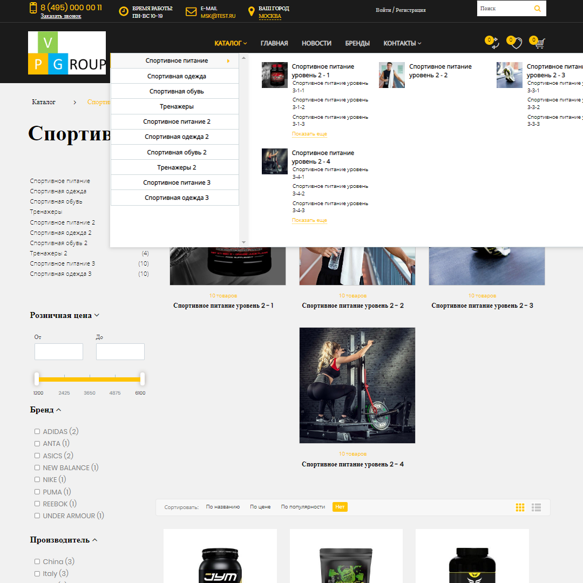Grab the left price slider handle
The height and width of the screenshot is (583, 583).
(37, 378)
